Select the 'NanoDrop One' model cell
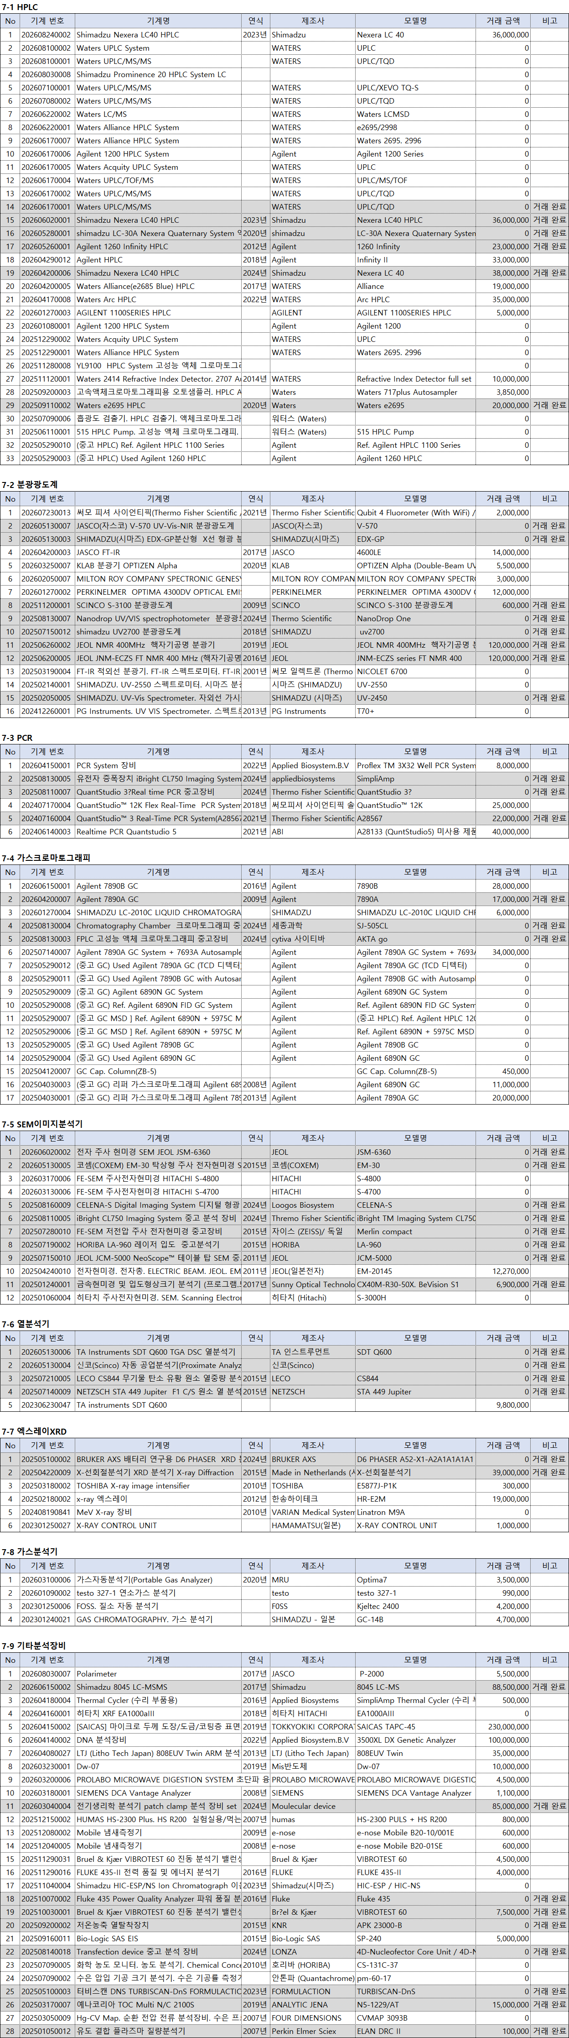 tap(415, 618)
